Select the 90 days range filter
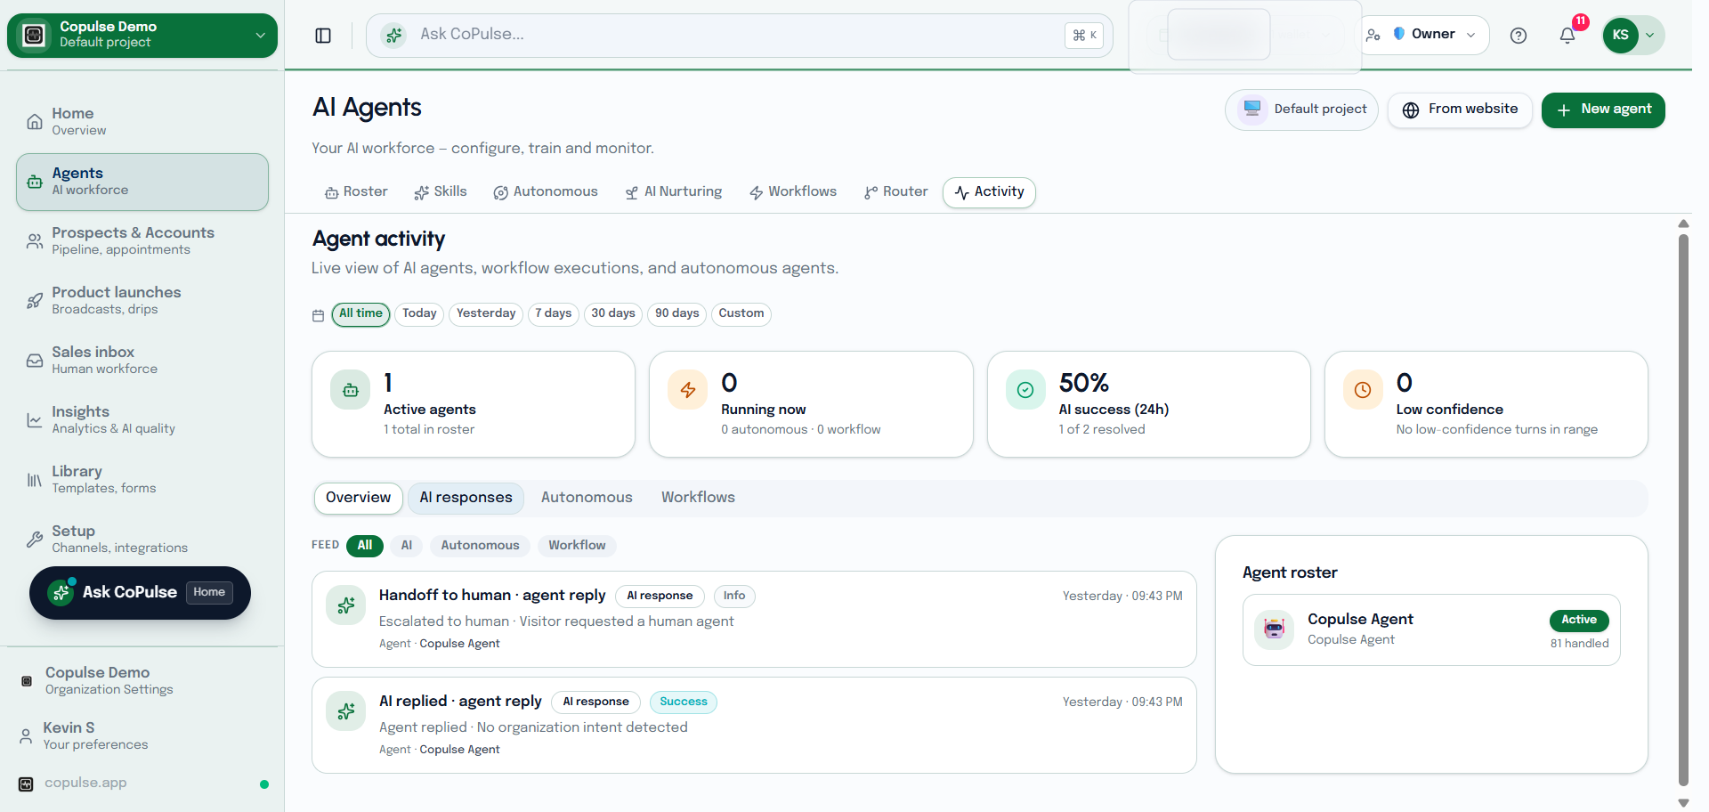 click(x=677, y=314)
